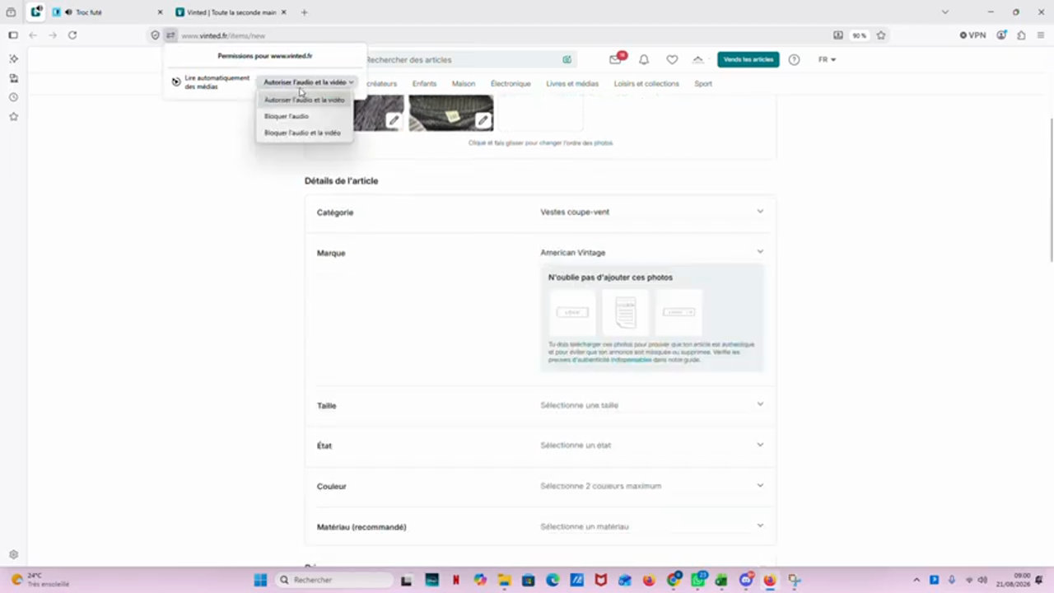
Task: Edit the first uploaded photo with pencil icon
Action: (394, 121)
